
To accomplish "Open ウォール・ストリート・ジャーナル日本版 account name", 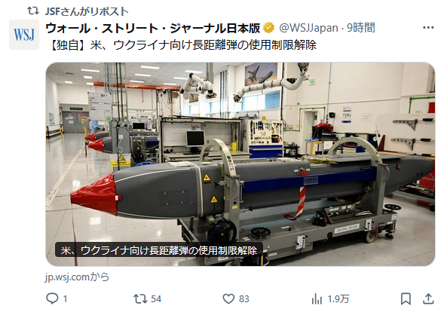I will click(x=153, y=28).
